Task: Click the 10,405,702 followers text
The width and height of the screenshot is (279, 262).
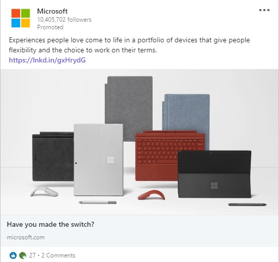Action: point(64,20)
